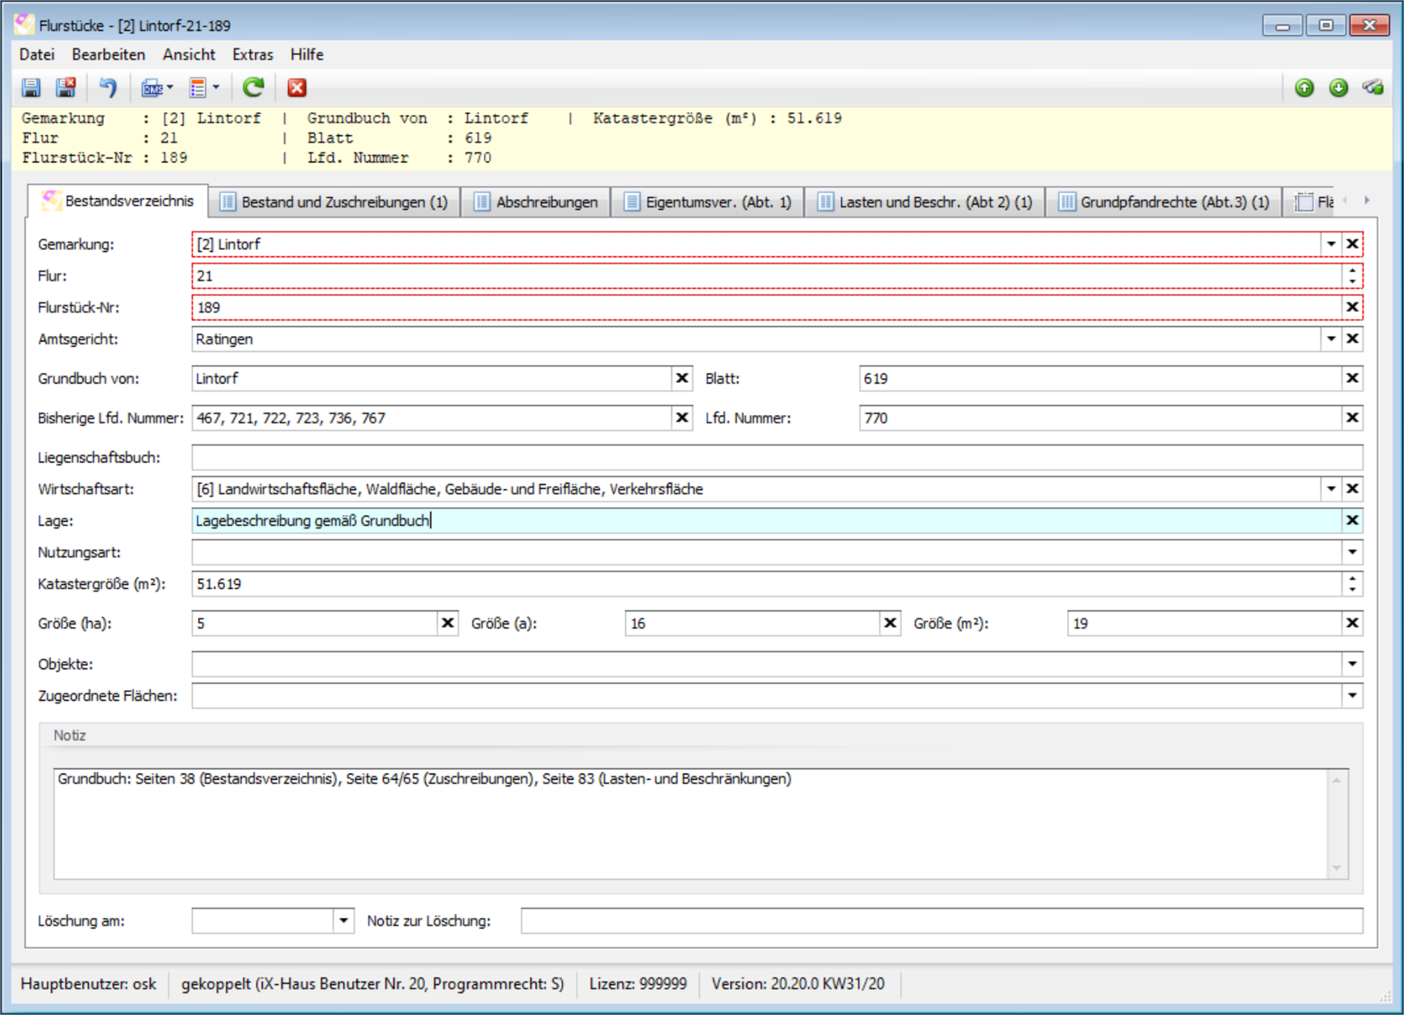Open the Löschung am date dropdown
Image resolution: width=1404 pixels, height=1015 pixels.
pos(343,920)
